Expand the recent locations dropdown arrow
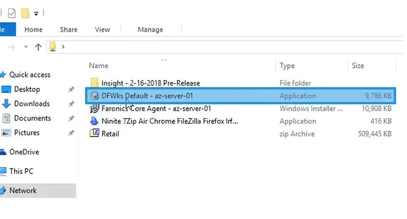Image resolution: width=407 pixels, height=219 pixels. point(26,47)
